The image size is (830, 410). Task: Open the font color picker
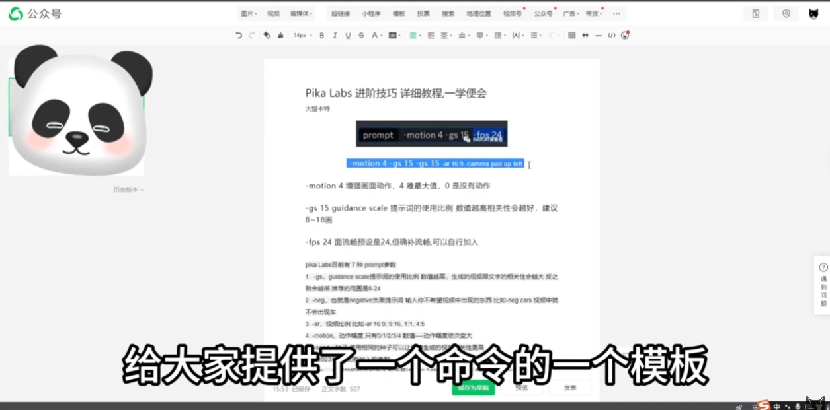pos(376,36)
